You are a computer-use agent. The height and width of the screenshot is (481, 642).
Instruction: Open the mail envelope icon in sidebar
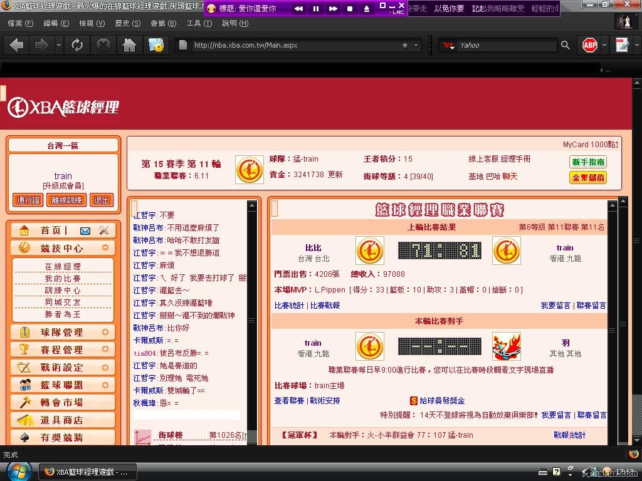[85, 230]
